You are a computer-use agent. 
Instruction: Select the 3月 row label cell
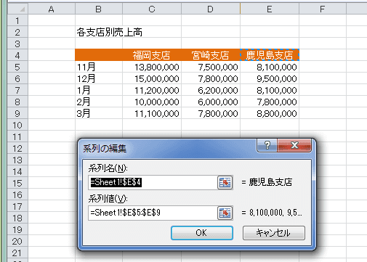pyautogui.click(x=99, y=113)
